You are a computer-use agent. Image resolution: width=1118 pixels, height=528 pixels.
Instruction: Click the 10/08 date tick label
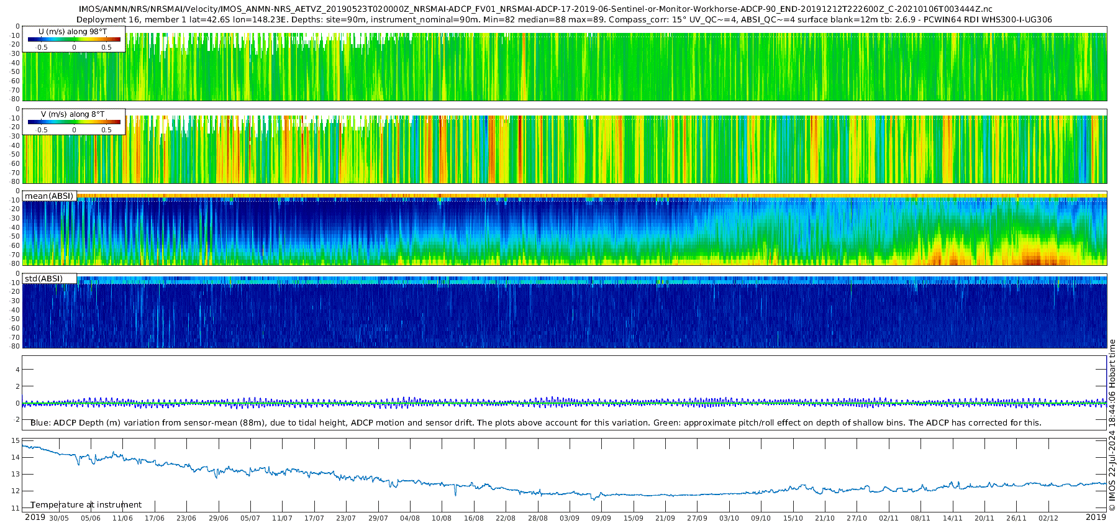[x=442, y=518]
